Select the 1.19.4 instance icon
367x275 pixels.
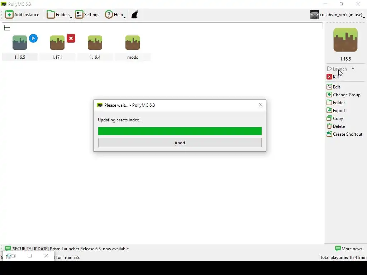tap(95, 43)
